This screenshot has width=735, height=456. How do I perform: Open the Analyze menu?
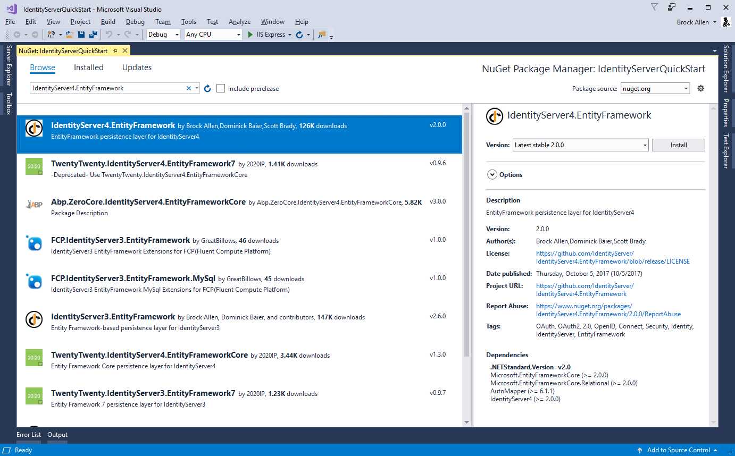point(239,22)
